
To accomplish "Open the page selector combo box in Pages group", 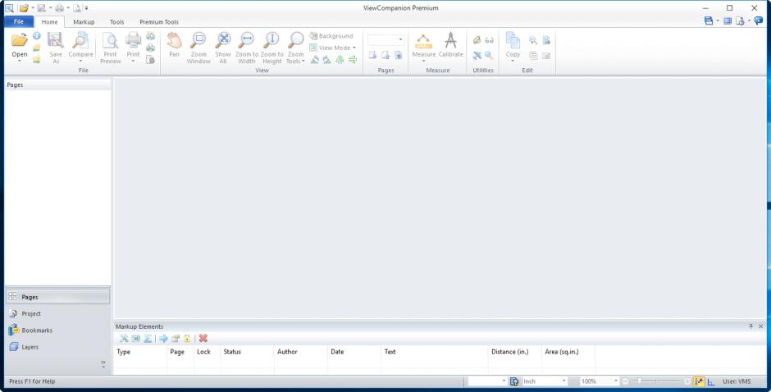I will (386, 39).
